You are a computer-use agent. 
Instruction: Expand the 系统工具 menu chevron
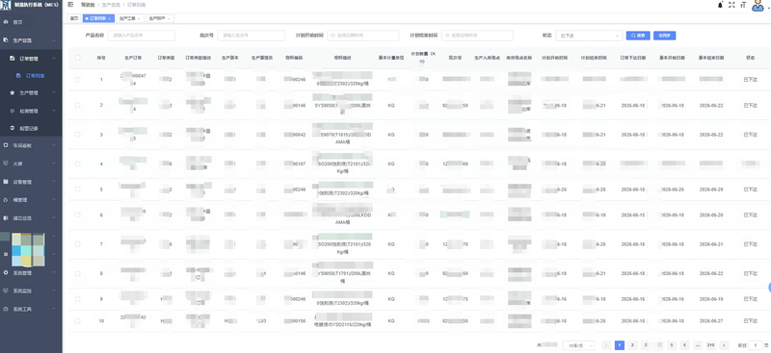point(54,309)
